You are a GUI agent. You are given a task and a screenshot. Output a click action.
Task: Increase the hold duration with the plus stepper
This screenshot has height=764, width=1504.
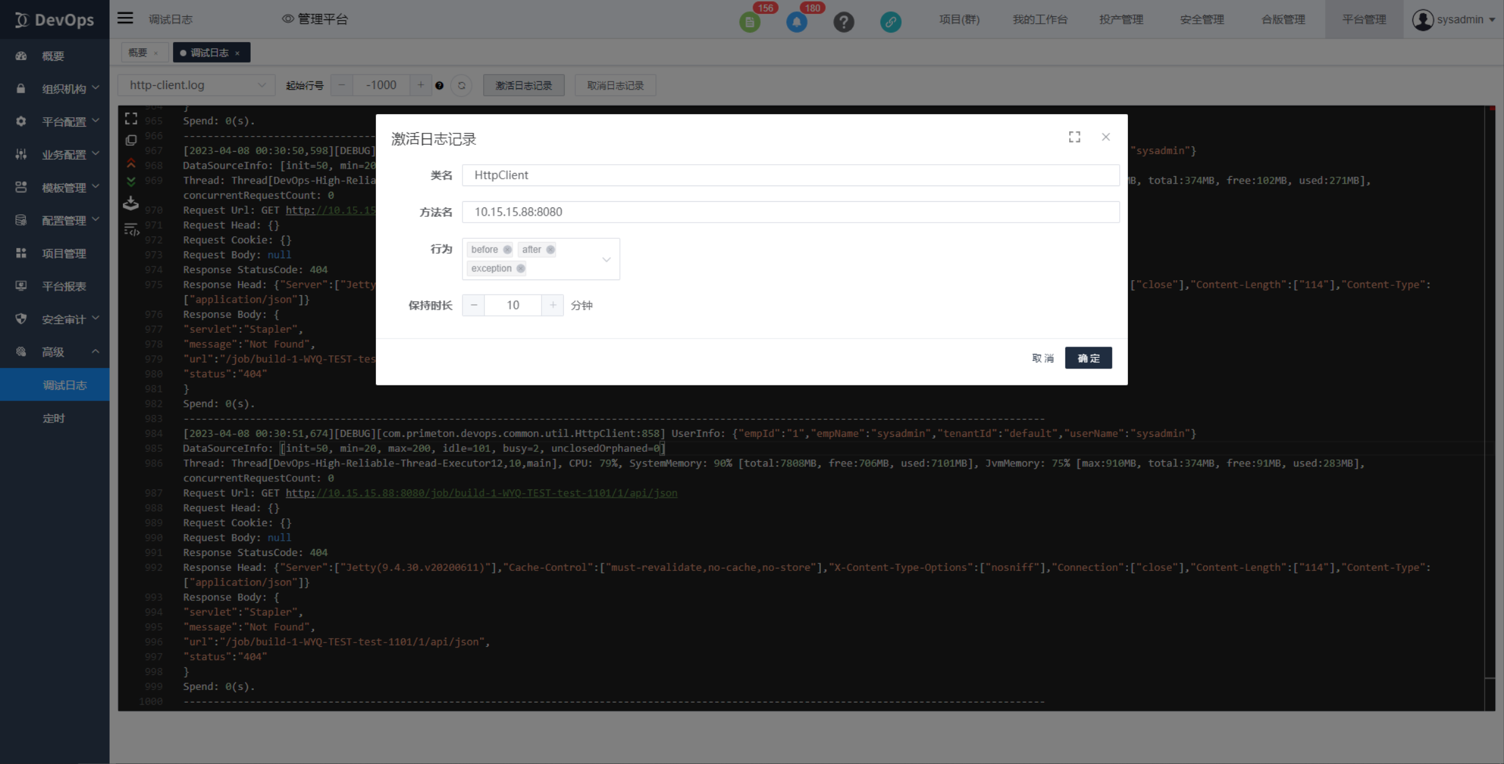[x=553, y=305]
